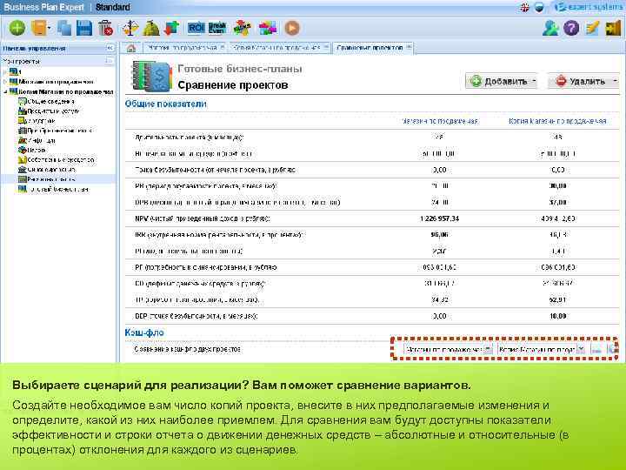Open the second item under Копия Магазин
The width and height of the screenshot is (626, 470).
[x=49, y=111]
